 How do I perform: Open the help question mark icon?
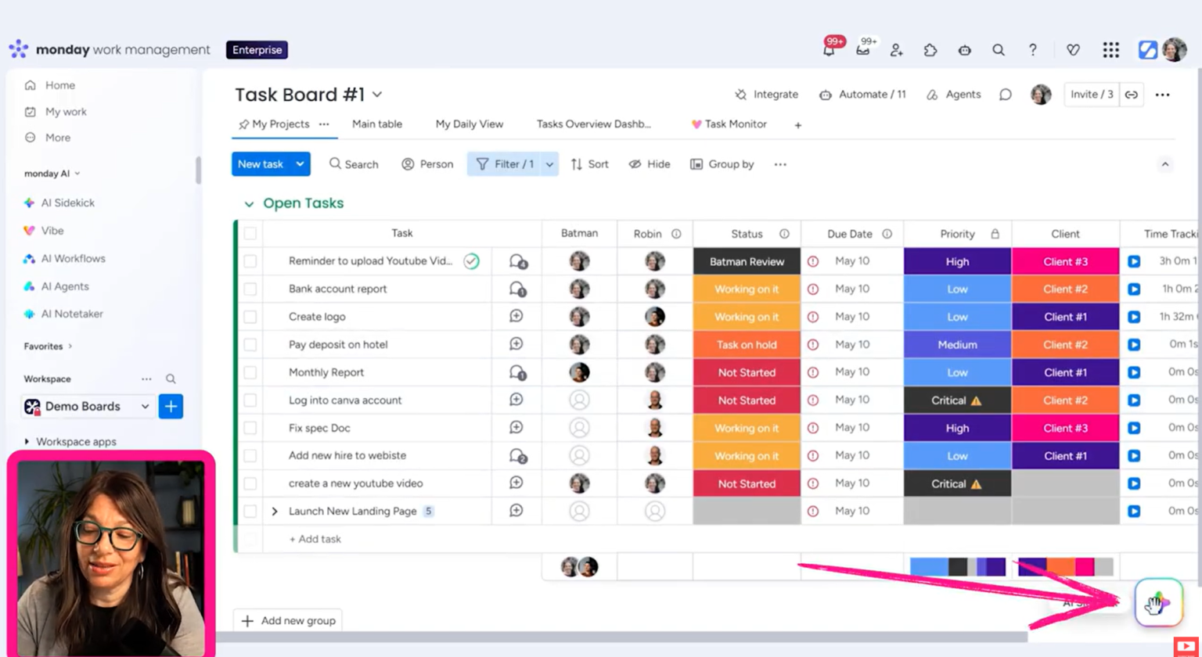(1032, 50)
